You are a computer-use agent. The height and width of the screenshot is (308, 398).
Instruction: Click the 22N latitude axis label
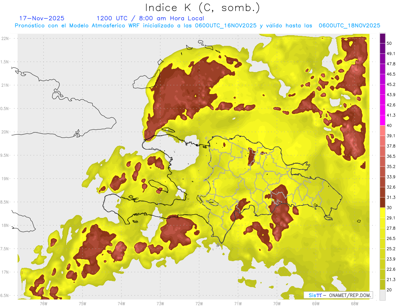tap(5, 38)
